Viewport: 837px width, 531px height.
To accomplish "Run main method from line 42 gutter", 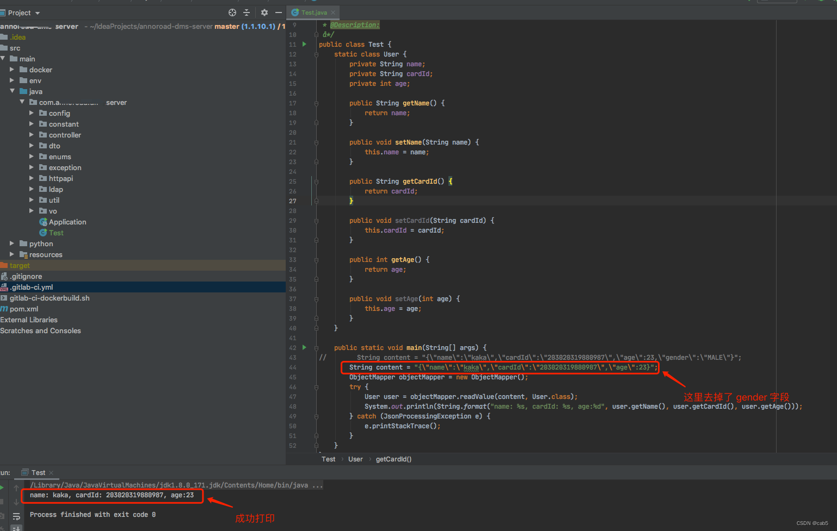I will coord(304,347).
